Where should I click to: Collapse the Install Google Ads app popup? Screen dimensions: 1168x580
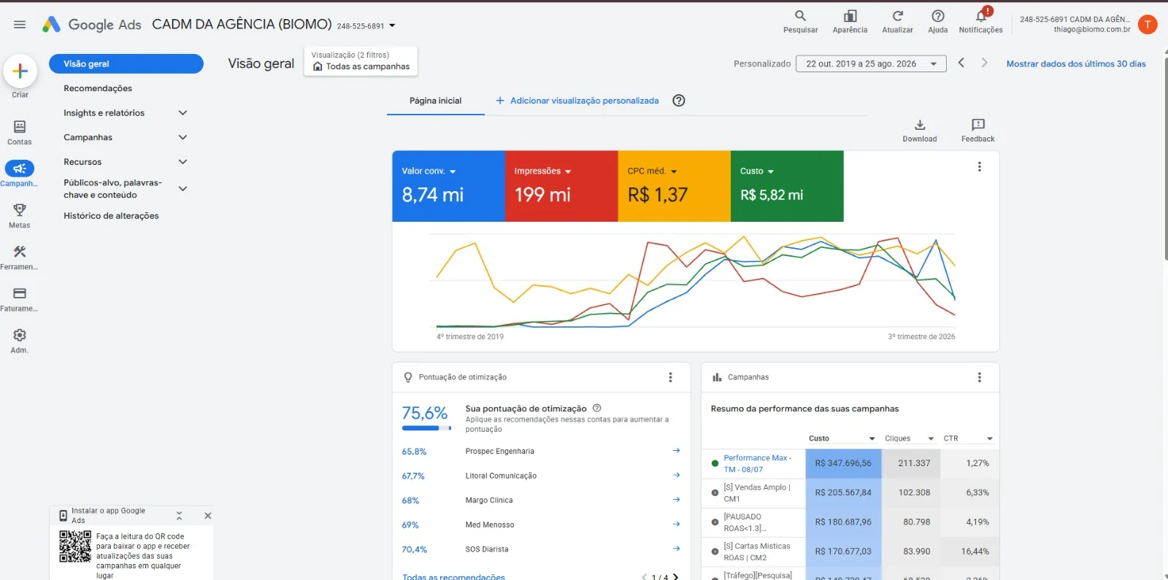(179, 515)
